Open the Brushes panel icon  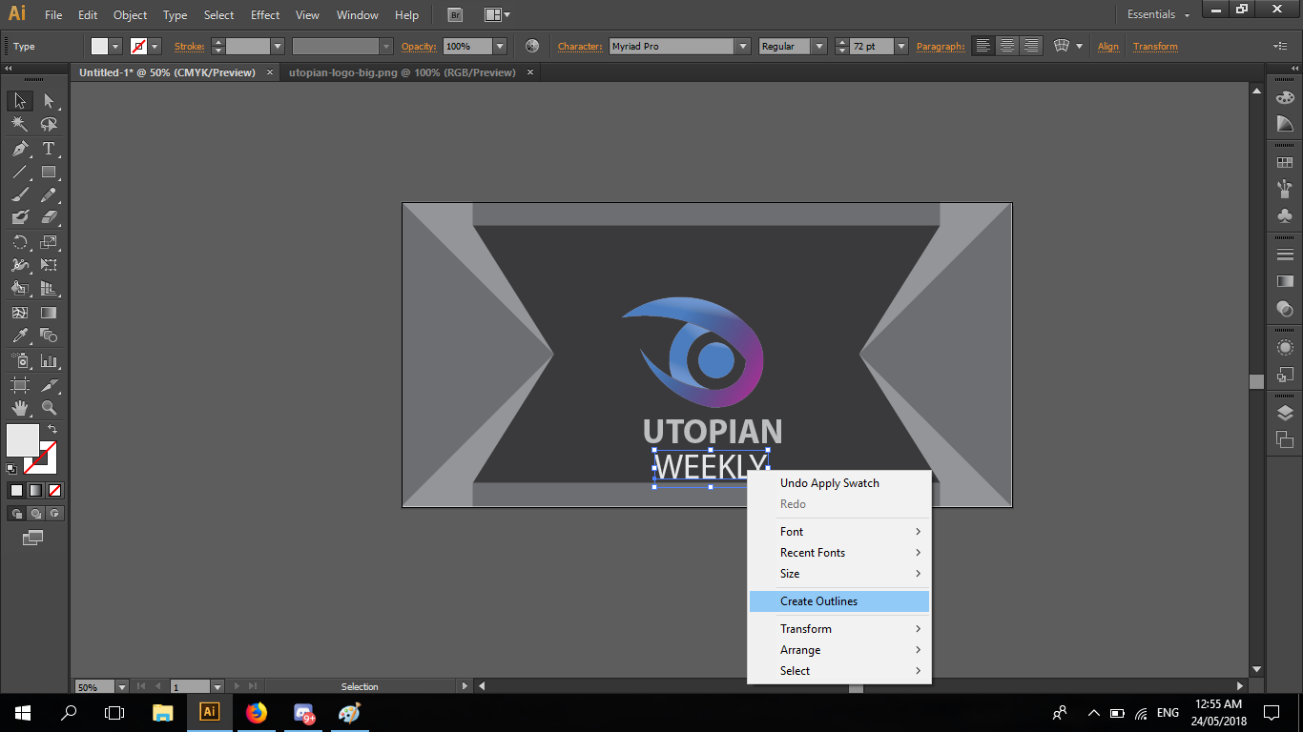tap(1285, 188)
